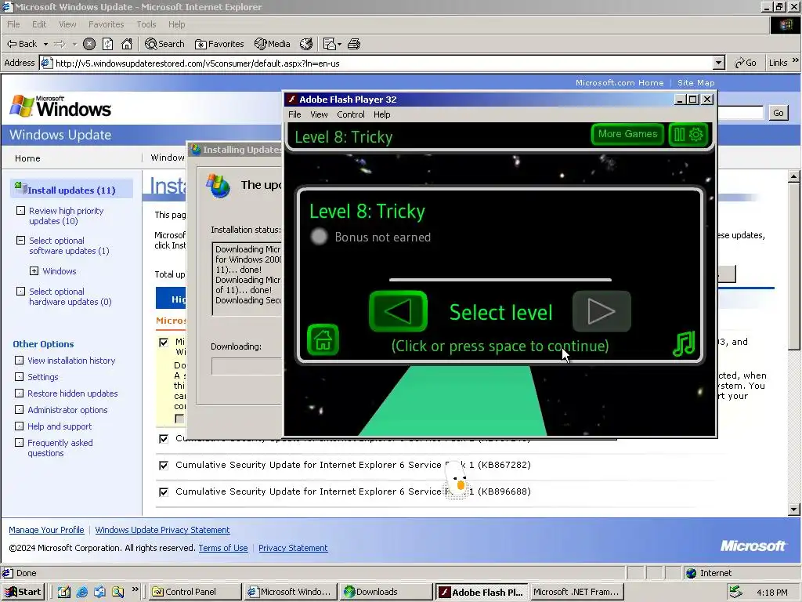Expand Select optional hardware updates (0)
The image size is (802, 602).
(20, 291)
